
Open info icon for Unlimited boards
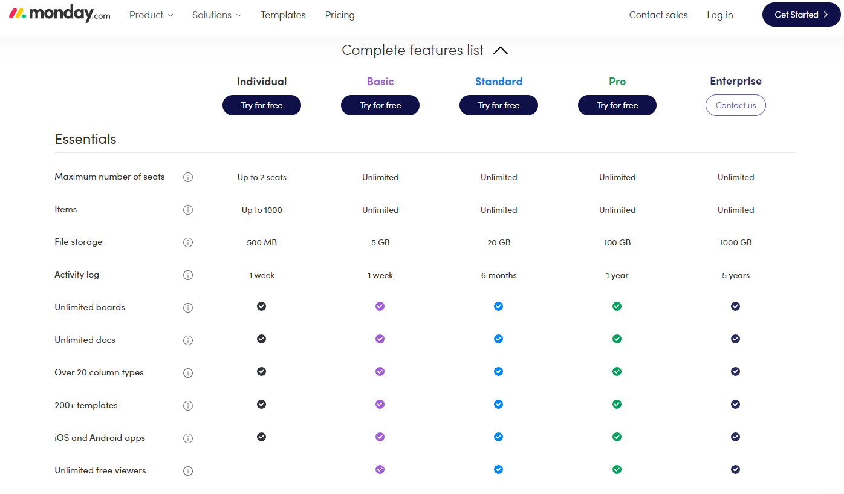coord(188,308)
